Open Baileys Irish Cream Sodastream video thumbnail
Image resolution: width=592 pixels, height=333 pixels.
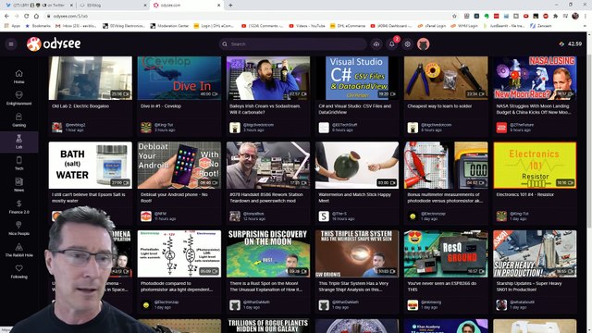point(268,78)
